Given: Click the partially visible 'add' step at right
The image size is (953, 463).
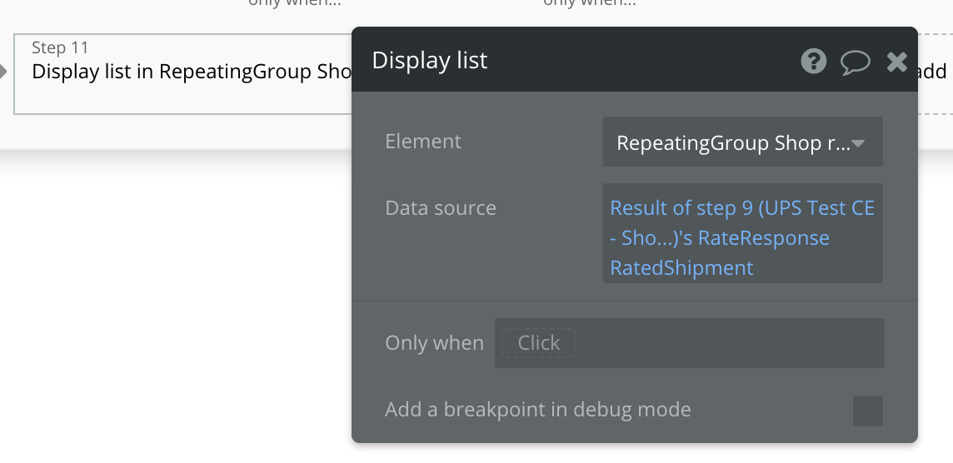Looking at the screenshot, I should (933, 72).
